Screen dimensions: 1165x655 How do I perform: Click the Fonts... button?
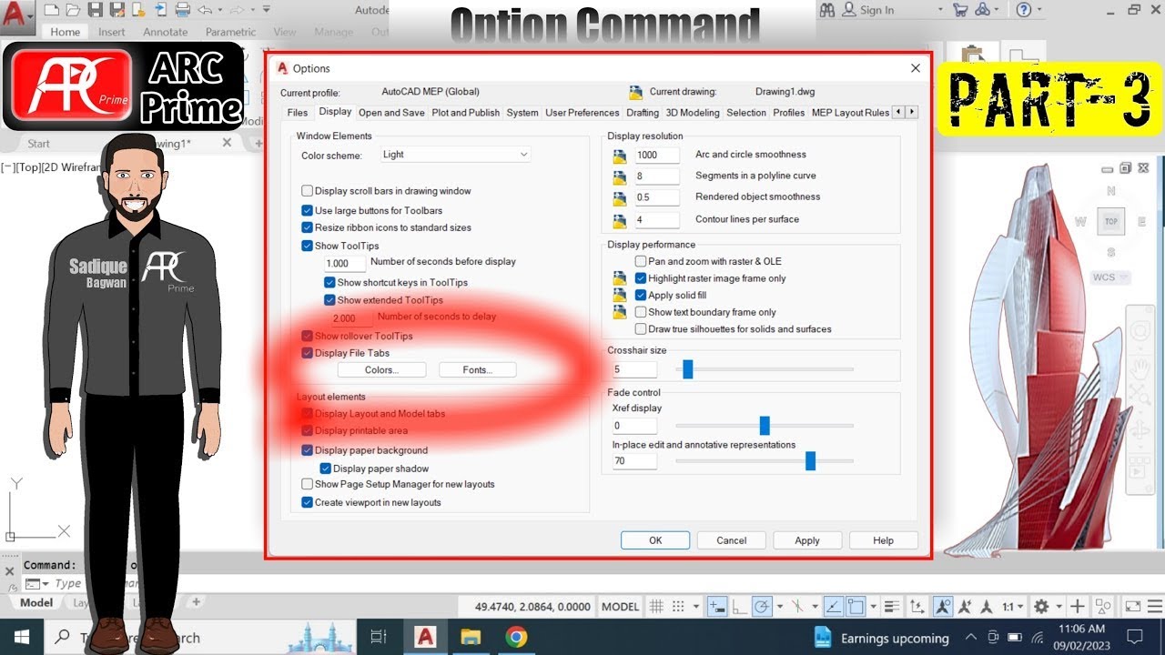point(478,369)
